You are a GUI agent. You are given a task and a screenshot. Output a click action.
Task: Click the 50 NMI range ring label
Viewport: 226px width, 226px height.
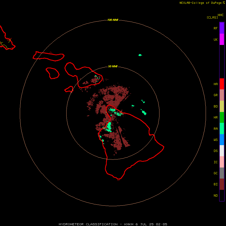113,66
